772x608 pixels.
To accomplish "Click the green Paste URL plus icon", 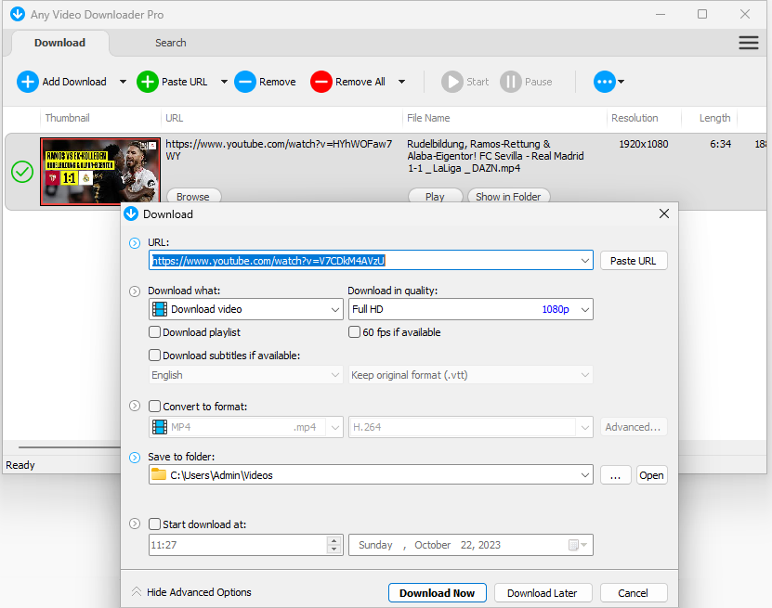I will click(x=147, y=82).
